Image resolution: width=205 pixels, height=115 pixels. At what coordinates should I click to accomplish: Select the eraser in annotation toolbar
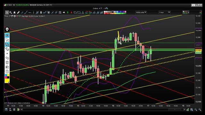pos(7,49)
